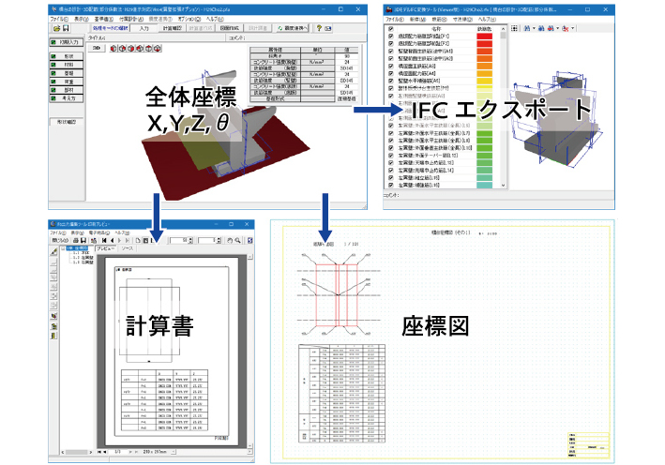The image size is (665, 465).
Task: Click the first red cube view icon
Action: point(113,49)
